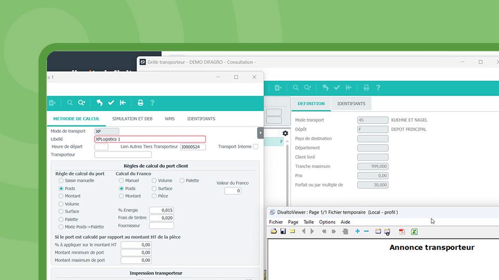The height and width of the screenshot is (280, 499).
Task: Choose Palette under Calcul du Franco
Action: pyautogui.click(x=182, y=180)
